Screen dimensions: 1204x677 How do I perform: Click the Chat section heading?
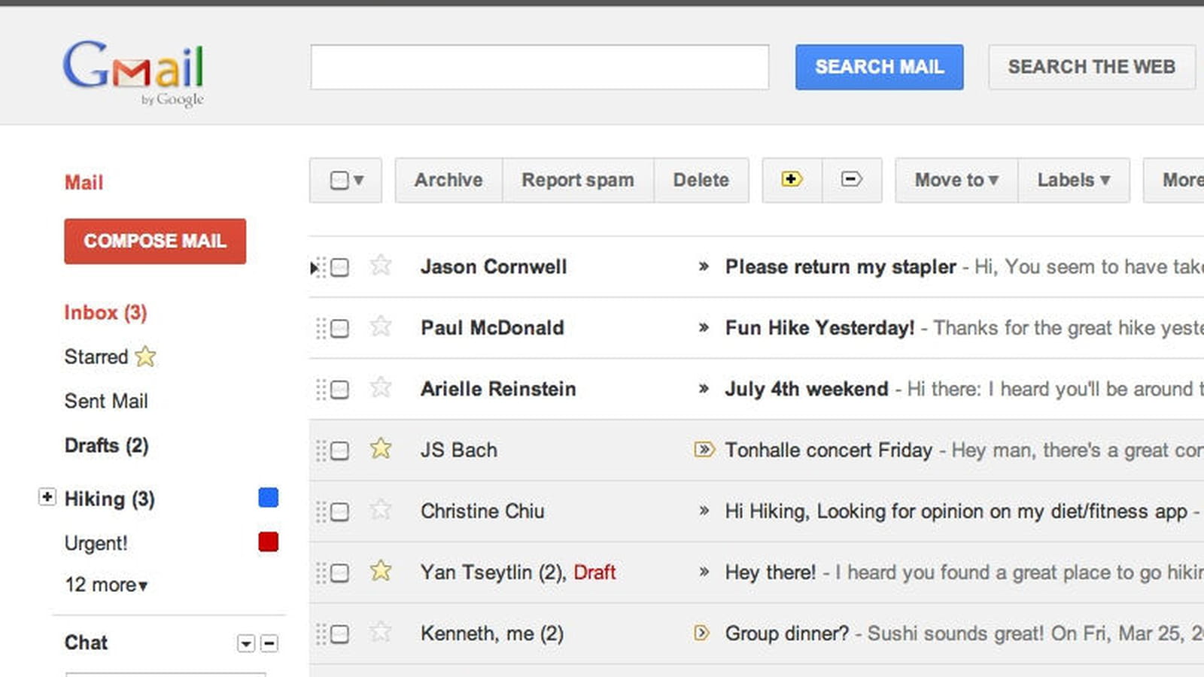click(86, 642)
